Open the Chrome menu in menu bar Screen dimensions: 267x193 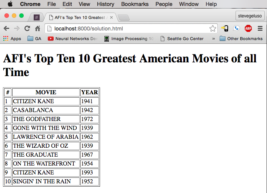(x=30, y=4)
